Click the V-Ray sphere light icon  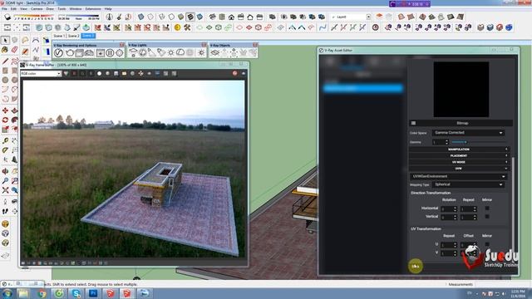point(143,52)
